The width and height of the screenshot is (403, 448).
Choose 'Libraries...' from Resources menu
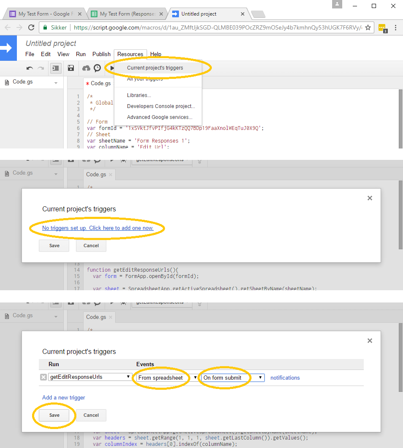coord(139,95)
